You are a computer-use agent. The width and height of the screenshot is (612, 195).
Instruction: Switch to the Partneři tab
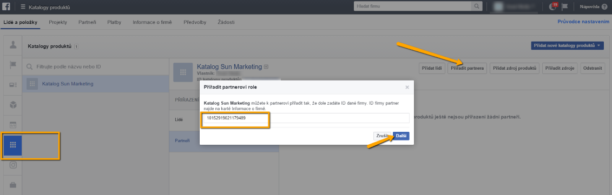[x=87, y=22]
